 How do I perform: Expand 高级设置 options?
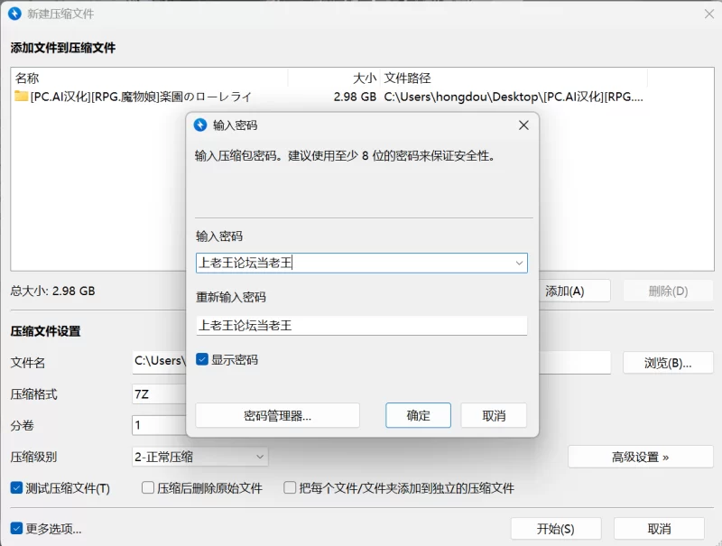641,457
